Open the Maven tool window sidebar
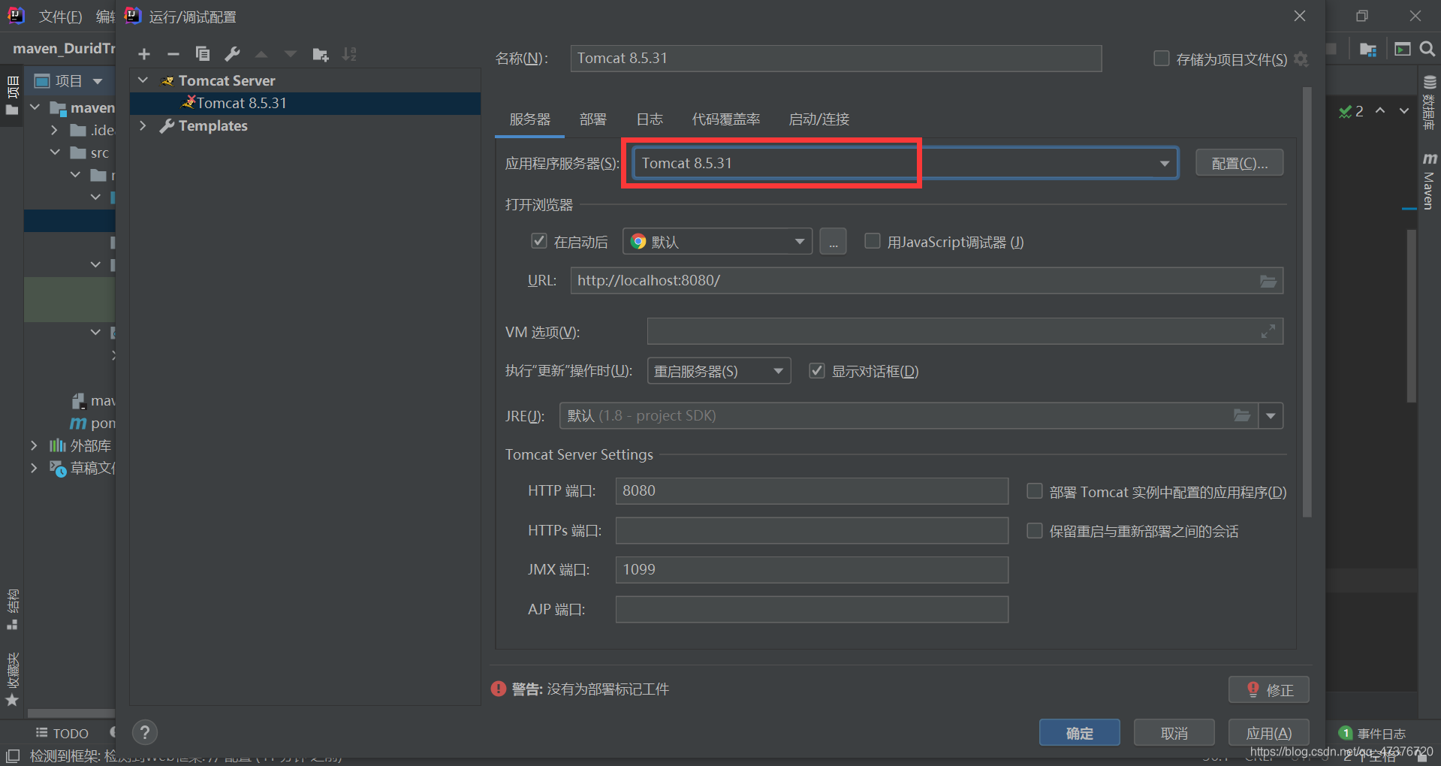 [1429, 181]
